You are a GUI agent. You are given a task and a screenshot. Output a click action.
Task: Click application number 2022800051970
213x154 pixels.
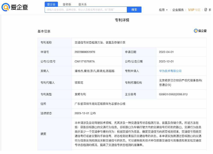pyautogui.click(x=85, y=52)
